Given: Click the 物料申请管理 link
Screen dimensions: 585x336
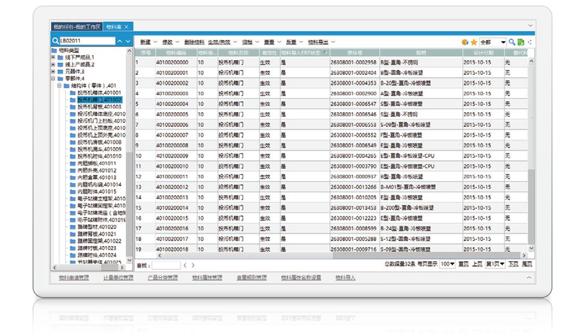Looking at the screenshot, I should (74, 278).
